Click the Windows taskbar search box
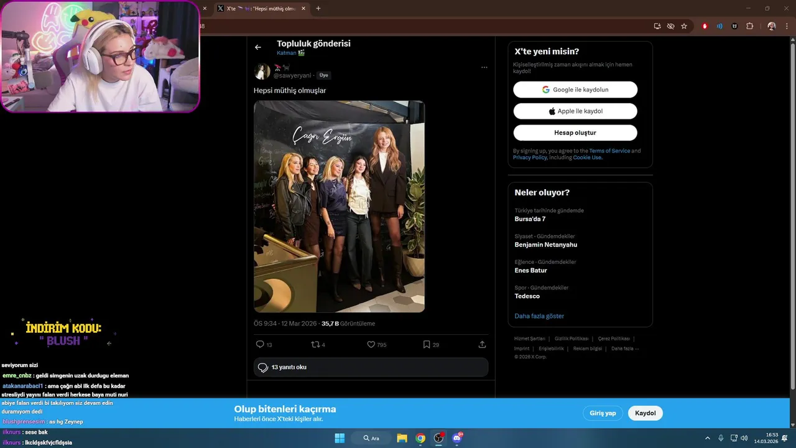Image resolution: width=796 pixels, height=448 pixels. (x=371, y=438)
